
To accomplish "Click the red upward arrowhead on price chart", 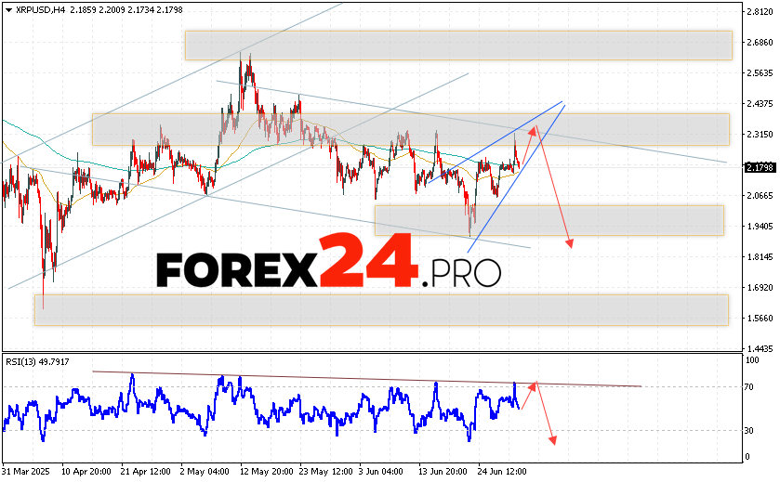I will pyautogui.click(x=535, y=129).
